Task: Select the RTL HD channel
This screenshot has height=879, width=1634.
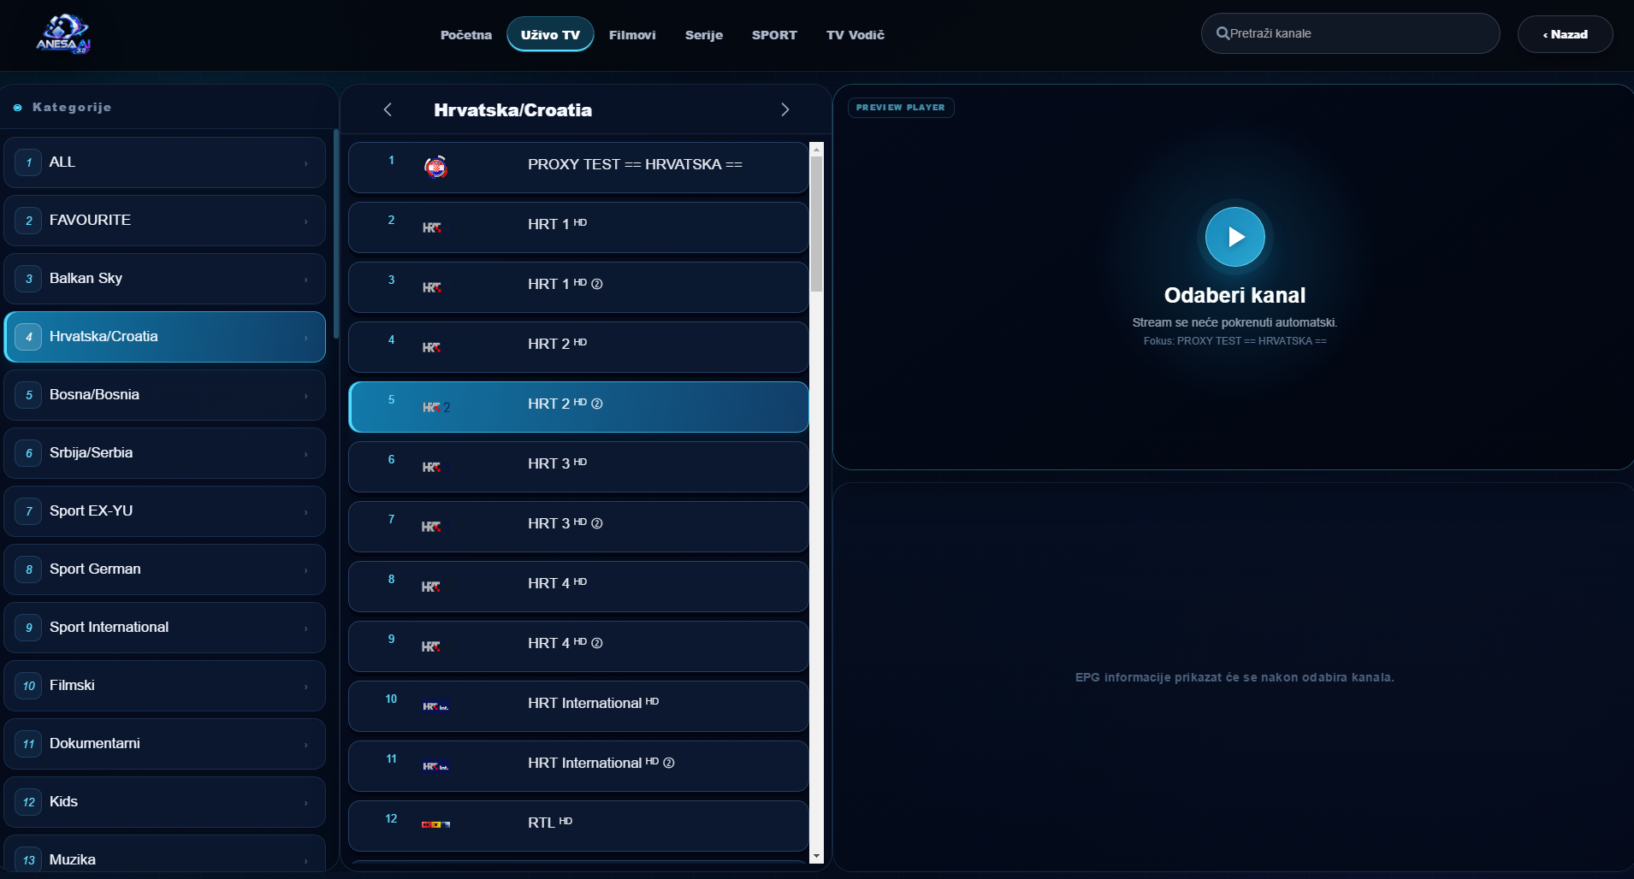Action: (578, 826)
